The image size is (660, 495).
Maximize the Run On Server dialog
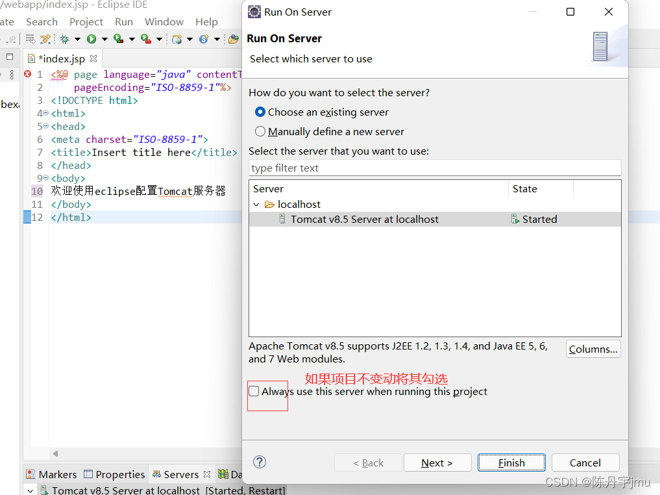[570, 12]
